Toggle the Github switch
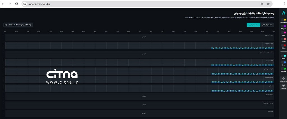 click(x=284, y=45)
